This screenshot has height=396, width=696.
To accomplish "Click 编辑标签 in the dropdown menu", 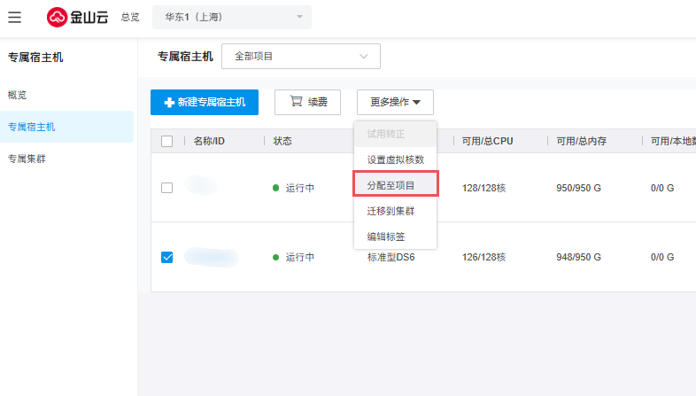I will point(385,237).
